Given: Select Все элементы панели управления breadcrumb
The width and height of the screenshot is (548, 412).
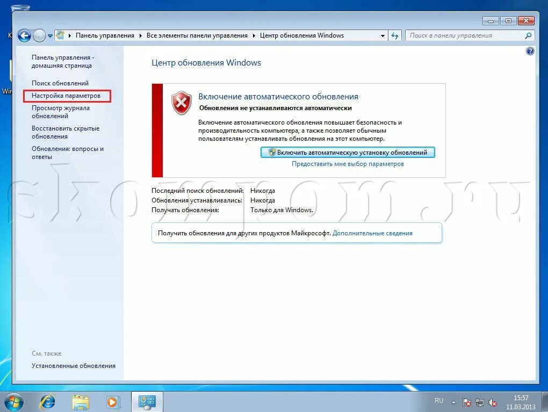Looking at the screenshot, I should pos(197,35).
